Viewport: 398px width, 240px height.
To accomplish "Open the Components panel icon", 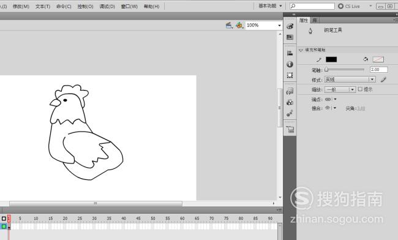I will (x=290, y=102).
